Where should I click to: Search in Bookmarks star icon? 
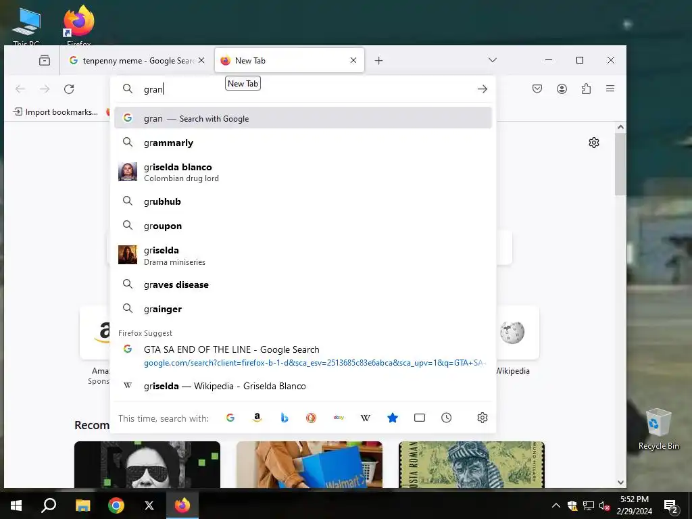393,418
